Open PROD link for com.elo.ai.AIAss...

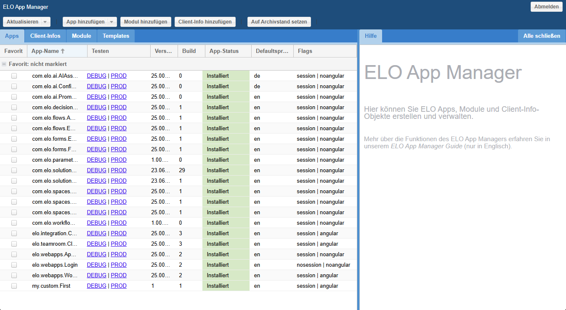click(x=119, y=76)
